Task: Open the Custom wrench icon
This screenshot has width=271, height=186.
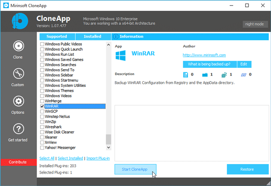Action: [x=18, y=74]
